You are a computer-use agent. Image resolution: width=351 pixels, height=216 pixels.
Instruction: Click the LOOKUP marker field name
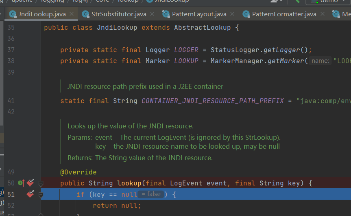[186, 61]
